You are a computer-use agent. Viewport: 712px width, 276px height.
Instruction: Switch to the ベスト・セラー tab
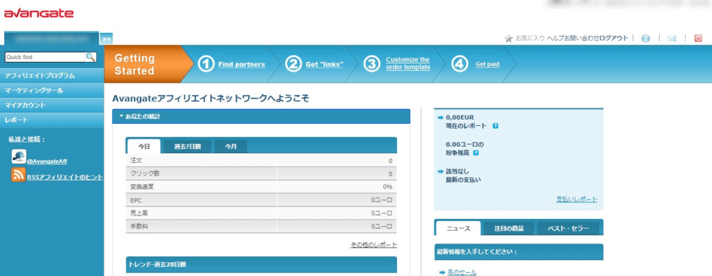point(568,228)
